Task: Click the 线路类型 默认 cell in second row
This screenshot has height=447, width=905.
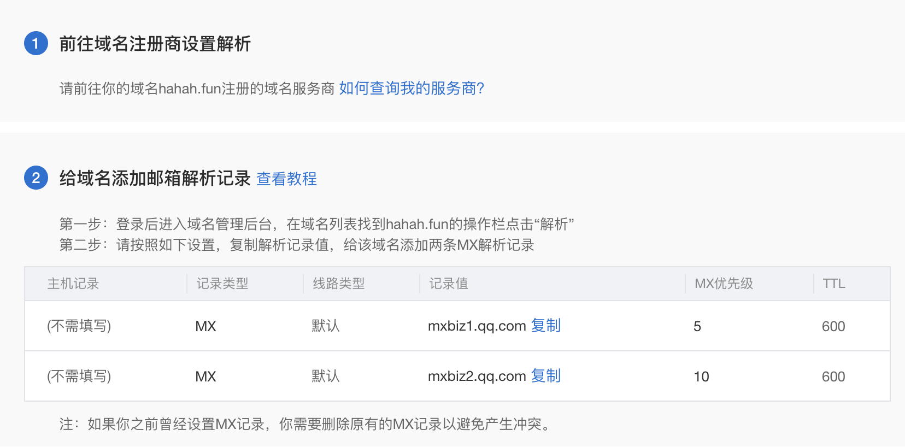Action: 325,376
